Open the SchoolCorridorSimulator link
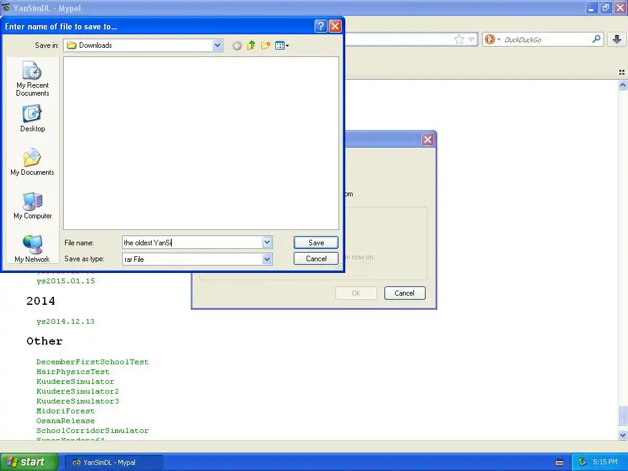Viewport: 628px width, 471px height. coord(93,431)
